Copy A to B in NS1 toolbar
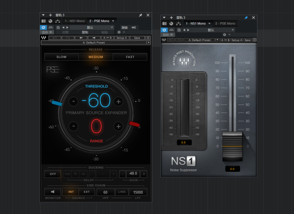The width and height of the screenshot is (294, 214). [225, 40]
